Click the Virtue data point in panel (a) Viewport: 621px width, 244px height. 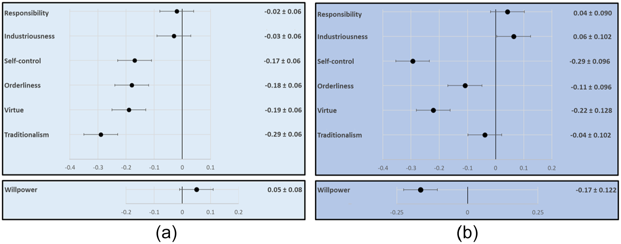(x=129, y=110)
